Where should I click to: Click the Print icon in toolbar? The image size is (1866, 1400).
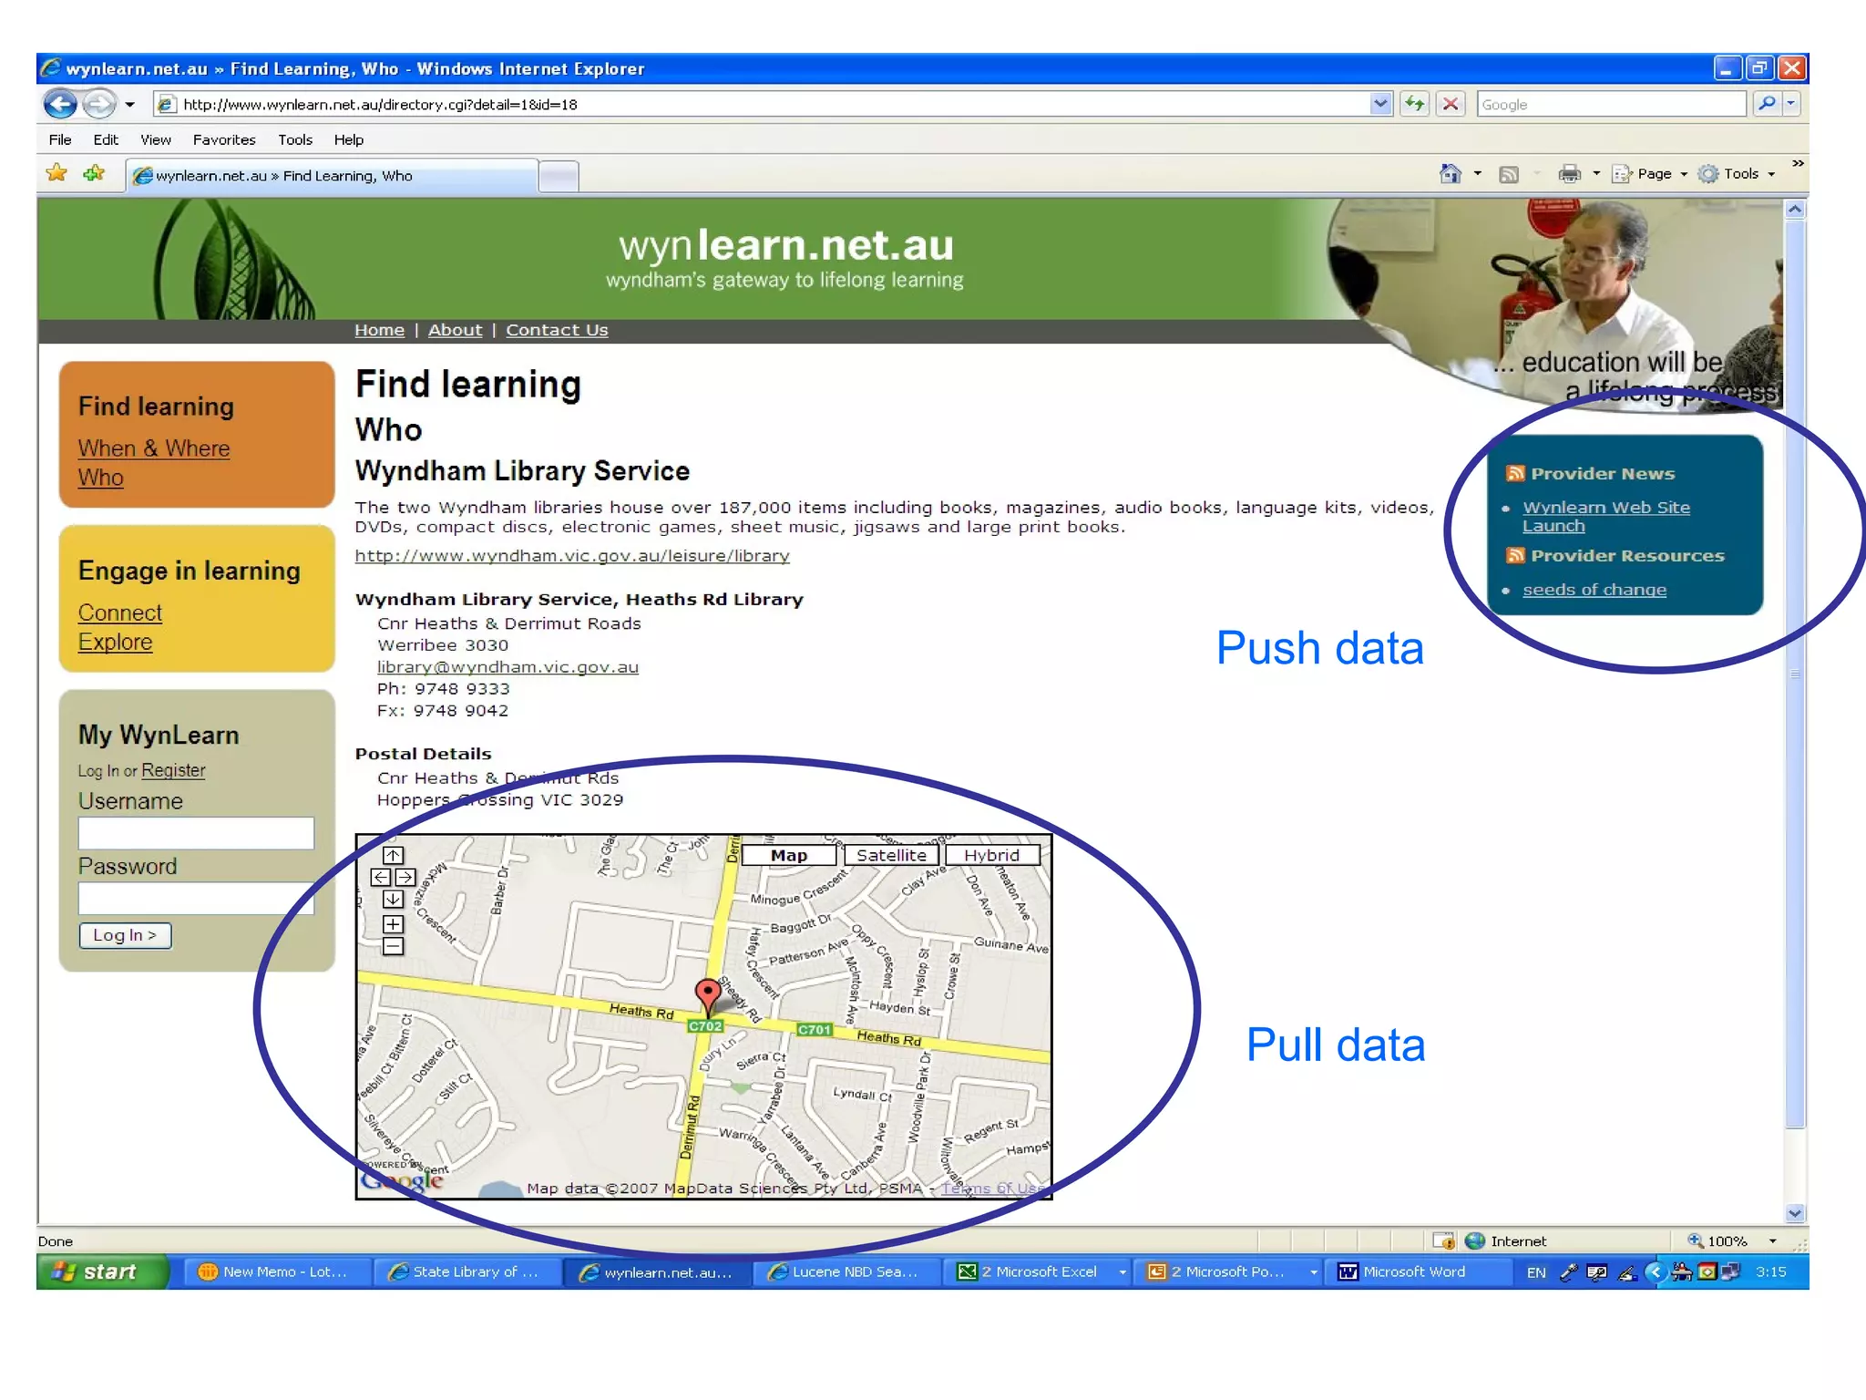coord(1569,173)
